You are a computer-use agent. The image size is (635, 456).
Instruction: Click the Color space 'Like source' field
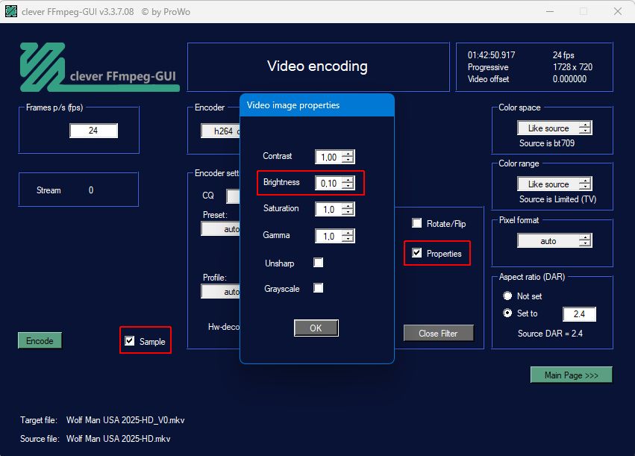pos(548,128)
